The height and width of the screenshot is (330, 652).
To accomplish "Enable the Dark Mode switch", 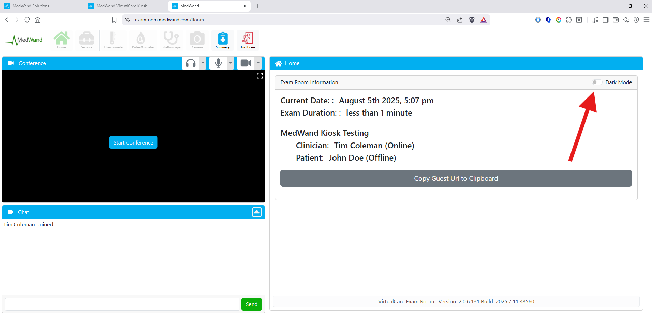I will click(597, 82).
